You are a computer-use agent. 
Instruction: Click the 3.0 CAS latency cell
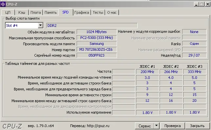(147, 78)
